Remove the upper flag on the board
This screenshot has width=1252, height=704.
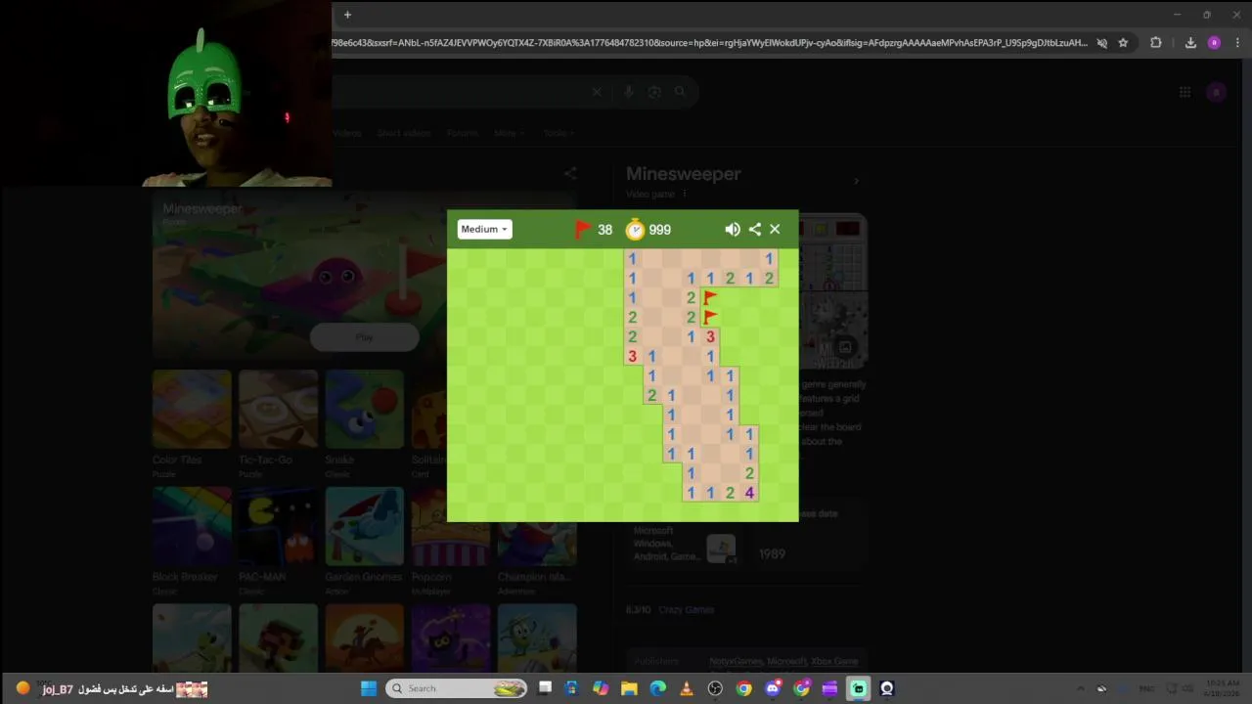[710, 297]
